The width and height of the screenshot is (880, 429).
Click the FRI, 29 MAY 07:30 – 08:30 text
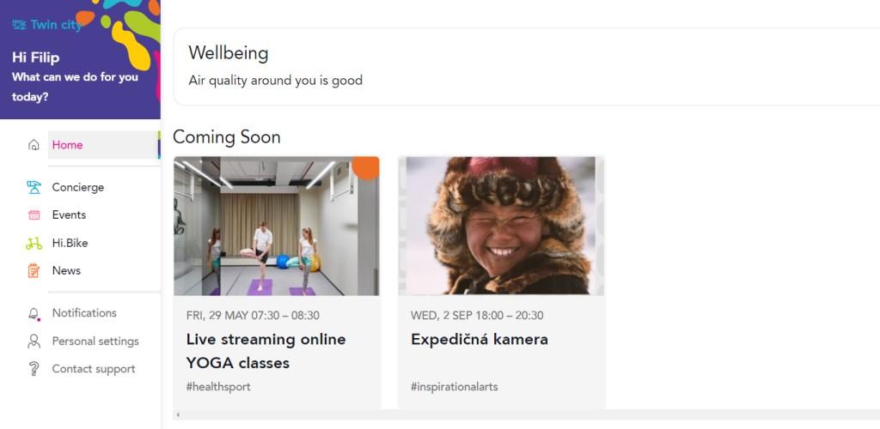[253, 315]
